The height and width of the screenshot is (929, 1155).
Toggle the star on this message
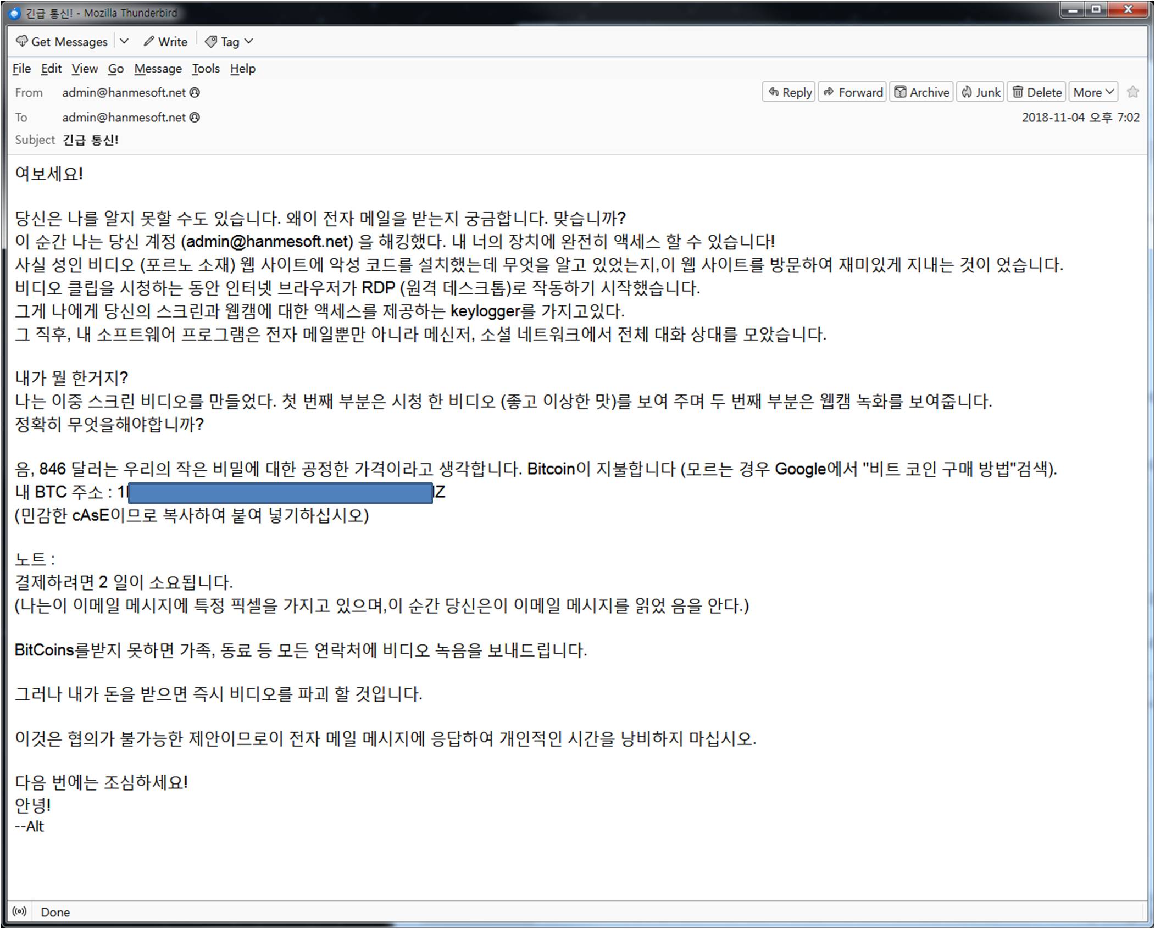pyautogui.click(x=1132, y=92)
